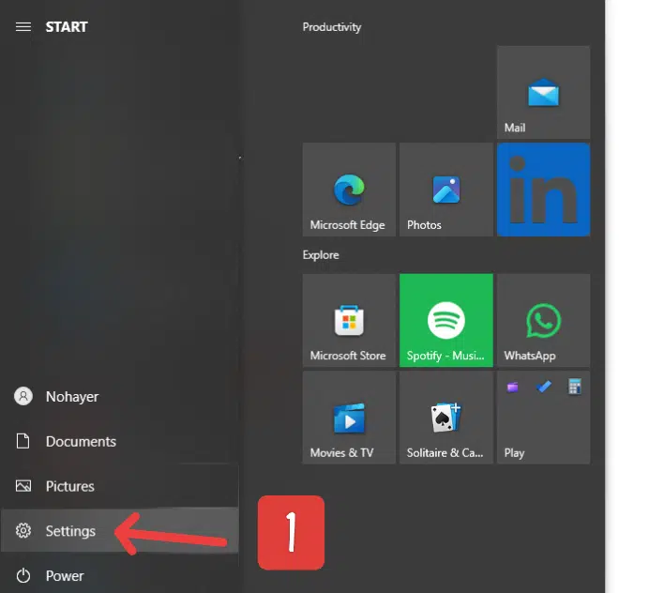Open the Play folder tile

(543, 418)
